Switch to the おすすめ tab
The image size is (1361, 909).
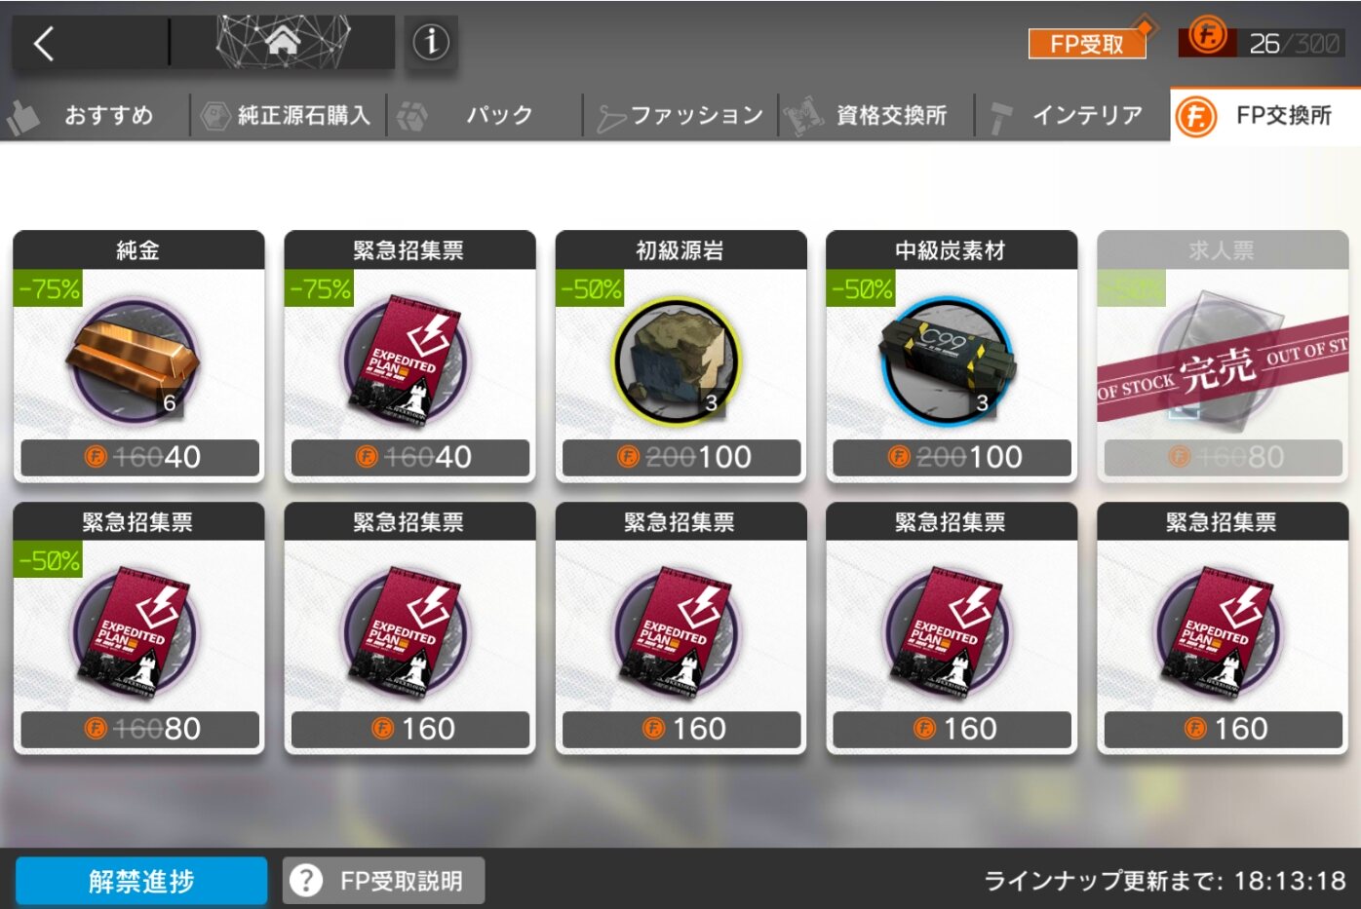pos(95,116)
